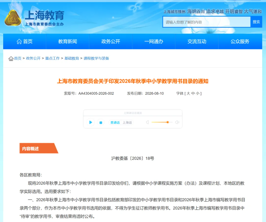Stop the audio narration
266x222 pixels.
click(x=101, y=122)
